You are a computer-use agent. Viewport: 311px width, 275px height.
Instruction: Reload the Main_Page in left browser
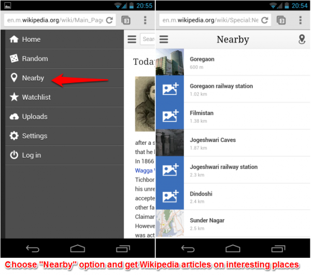coord(109,20)
